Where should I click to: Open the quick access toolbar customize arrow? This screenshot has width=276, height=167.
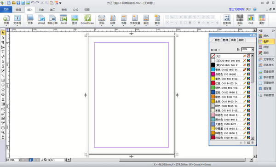coord(60,3)
